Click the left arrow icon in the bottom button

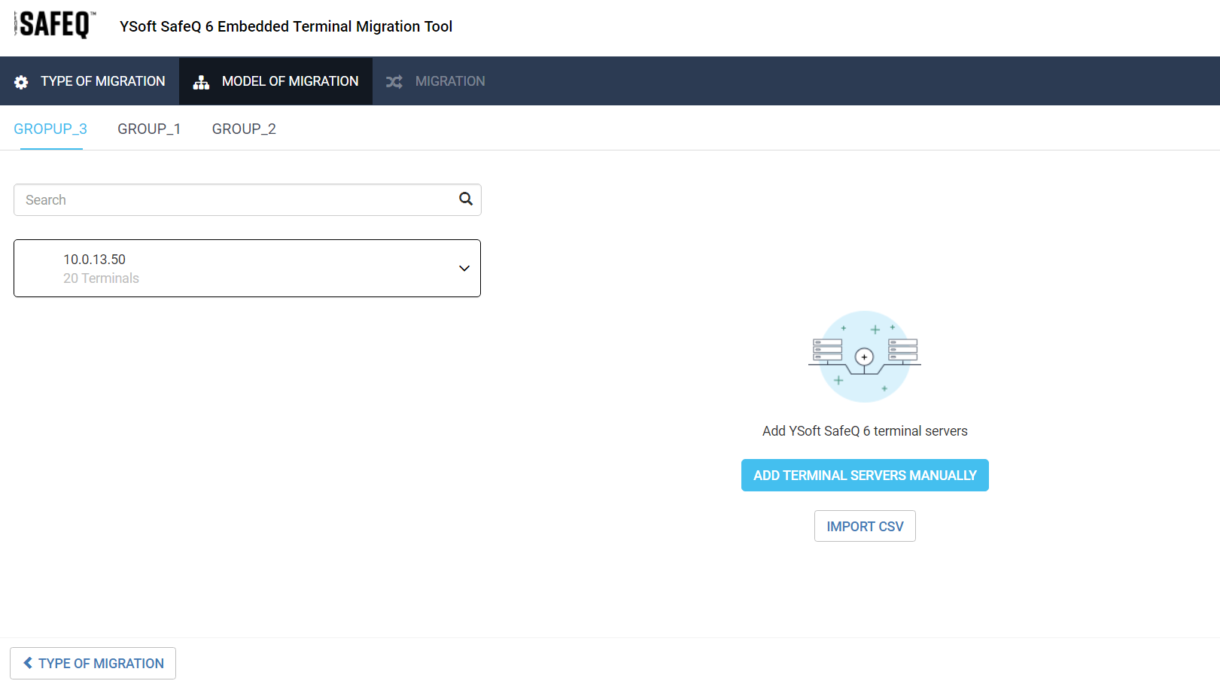(28, 663)
